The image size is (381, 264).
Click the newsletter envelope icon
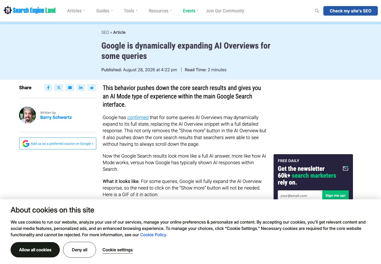point(346,168)
